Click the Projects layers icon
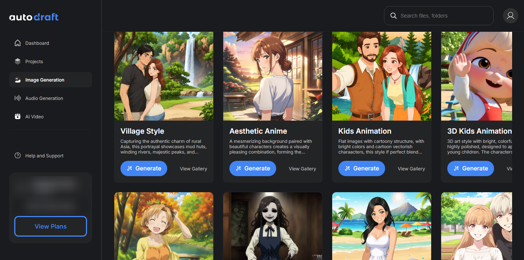Image resolution: width=524 pixels, height=260 pixels. click(17, 61)
